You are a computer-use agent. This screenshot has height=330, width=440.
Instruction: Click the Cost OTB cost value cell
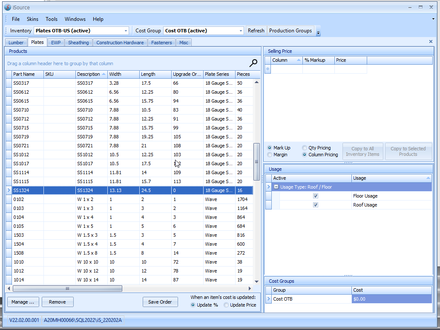tap(391, 299)
